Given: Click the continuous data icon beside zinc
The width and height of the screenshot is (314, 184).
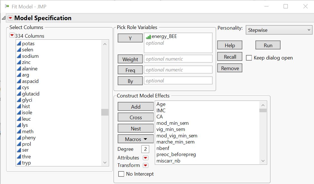Looking at the screenshot, I should coord(19,62).
